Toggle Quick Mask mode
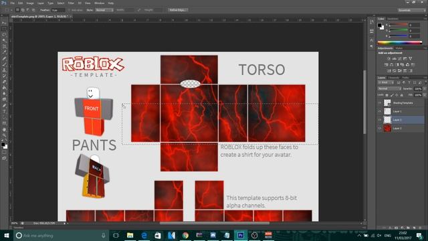 click(x=4, y=153)
